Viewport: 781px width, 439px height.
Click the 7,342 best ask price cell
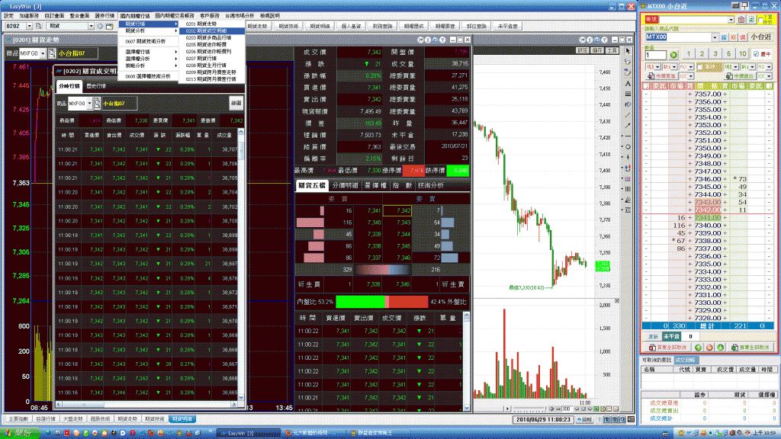click(397, 210)
